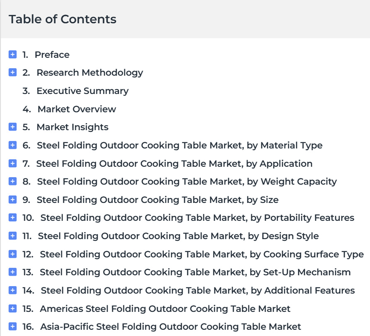This screenshot has width=370, height=336.
Task: Expand the by Material Type section icon
Action: pos(12,145)
